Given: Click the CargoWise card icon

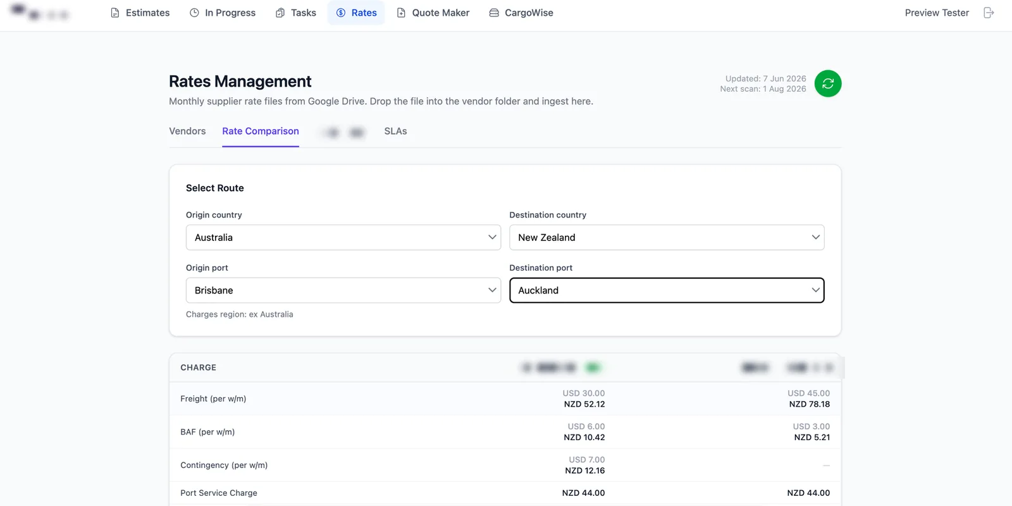Looking at the screenshot, I should [494, 13].
